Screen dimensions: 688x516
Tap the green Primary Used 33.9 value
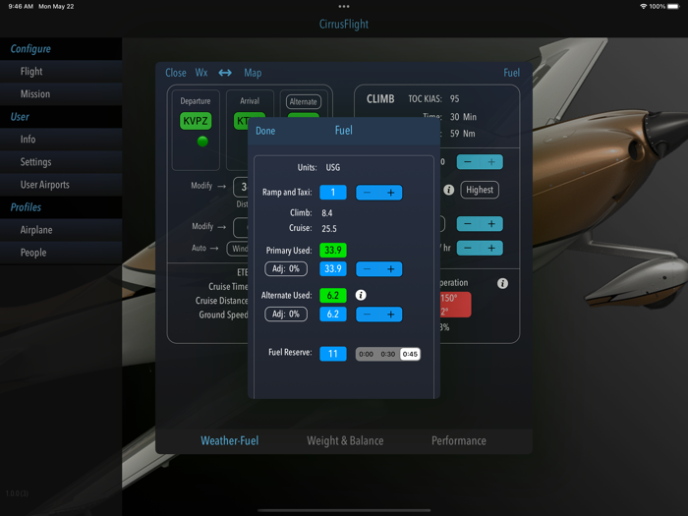[333, 250]
